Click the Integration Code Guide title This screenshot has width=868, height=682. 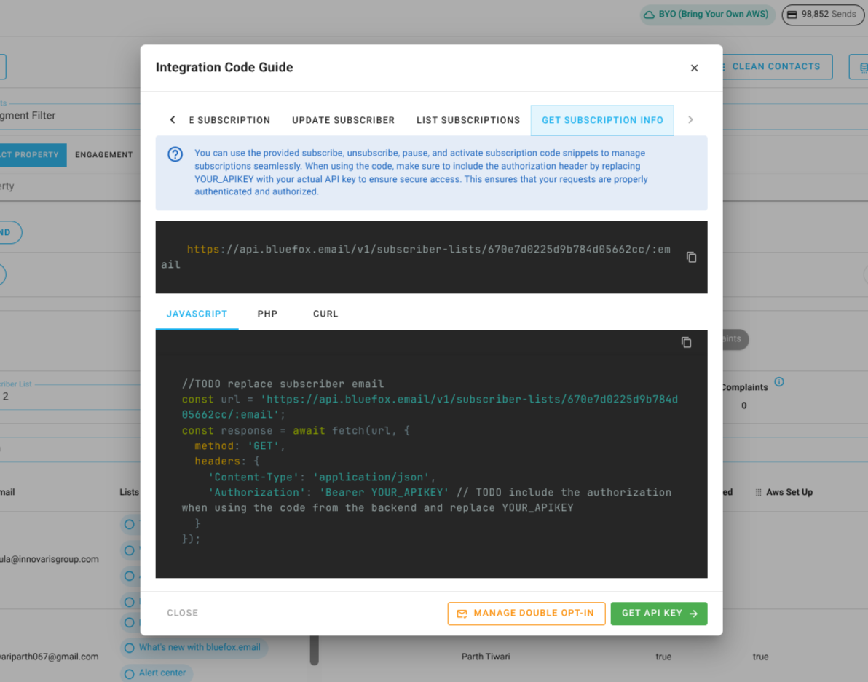tap(224, 68)
